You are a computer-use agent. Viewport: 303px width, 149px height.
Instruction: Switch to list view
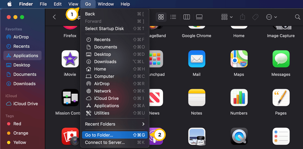click(173, 17)
